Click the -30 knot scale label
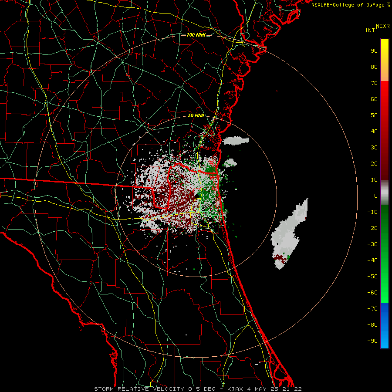Image resolution: width=392 pixels, height=392 pixels. click(x=372, y=244)
